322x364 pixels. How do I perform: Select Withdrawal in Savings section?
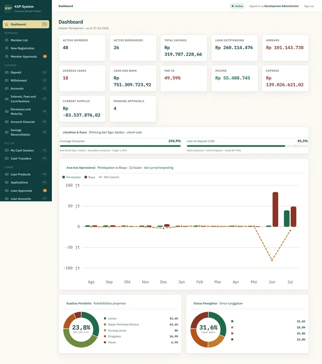click(26, 80)
